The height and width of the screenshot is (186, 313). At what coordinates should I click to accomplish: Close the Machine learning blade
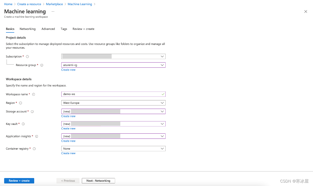point(306,12)
